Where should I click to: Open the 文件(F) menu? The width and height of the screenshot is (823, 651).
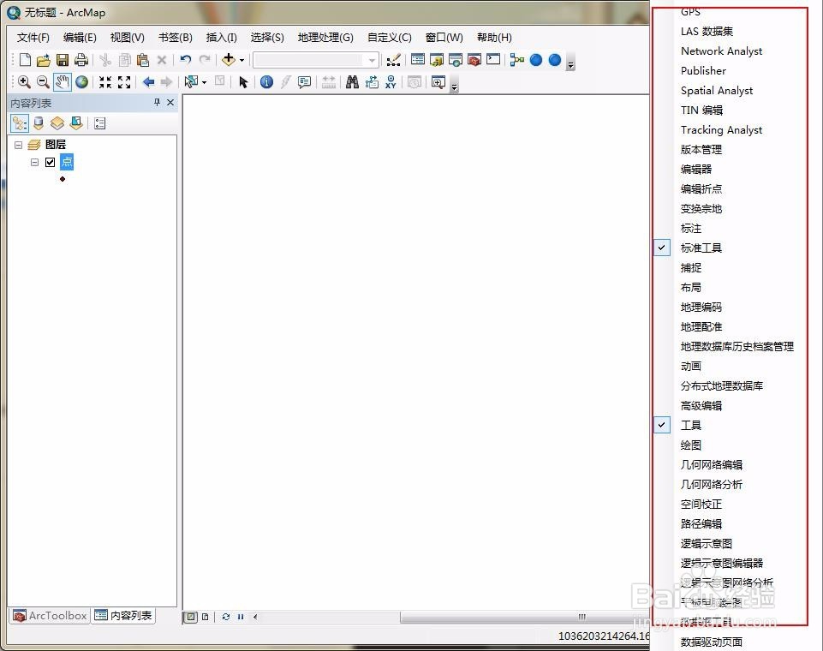click(33, 38)
